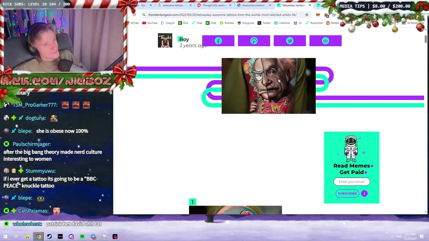Open the Groyp.me bookmark
This screenshot has width=429, height=241.
(246, 23)
